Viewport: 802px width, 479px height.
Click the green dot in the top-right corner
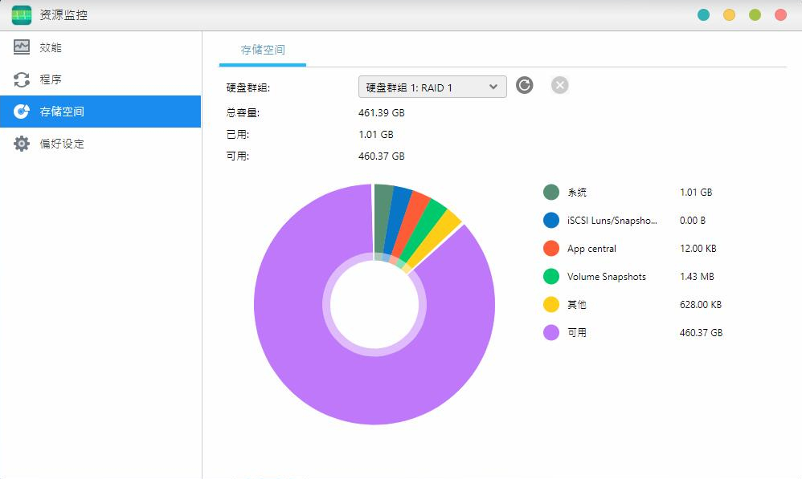pos(755,14)
